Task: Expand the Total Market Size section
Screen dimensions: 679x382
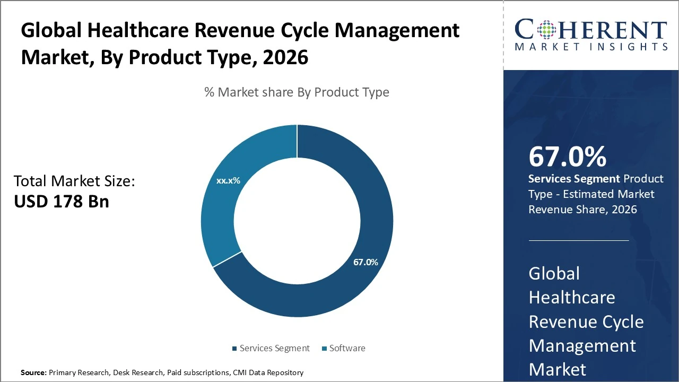Action: pos(75,181)
